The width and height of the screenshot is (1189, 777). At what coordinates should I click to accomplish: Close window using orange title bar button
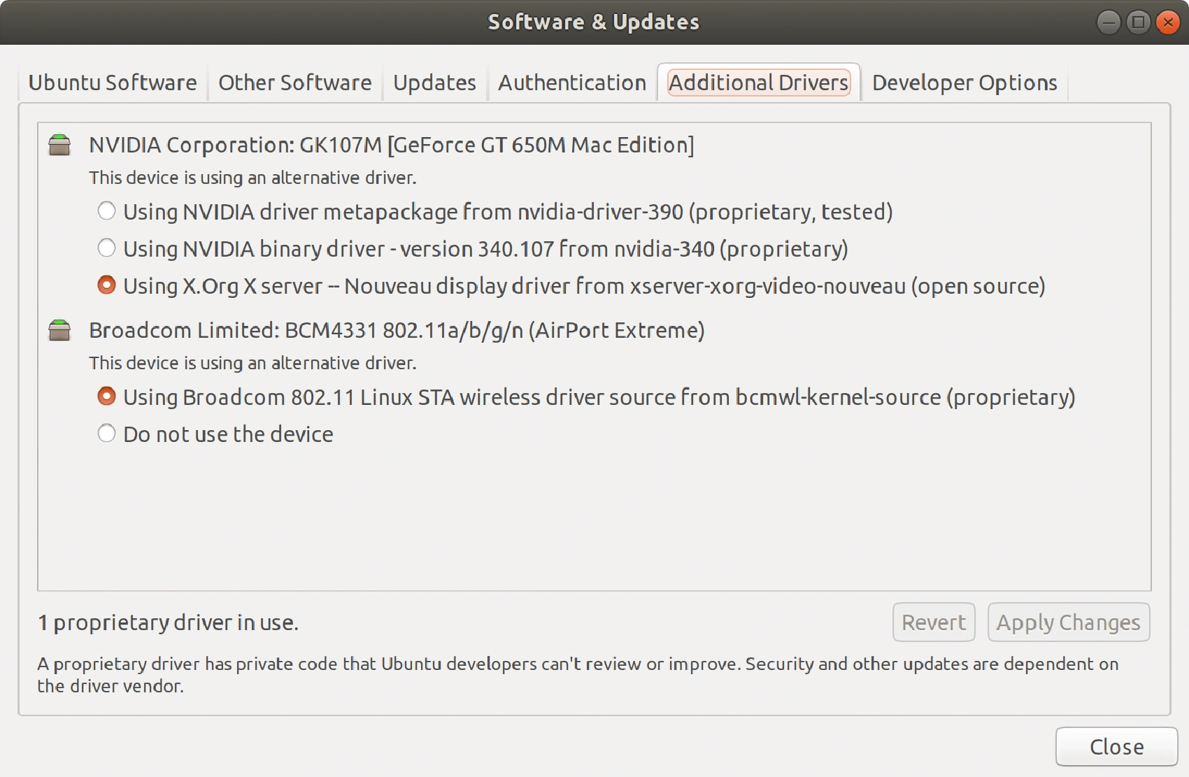click(1167, 22)
